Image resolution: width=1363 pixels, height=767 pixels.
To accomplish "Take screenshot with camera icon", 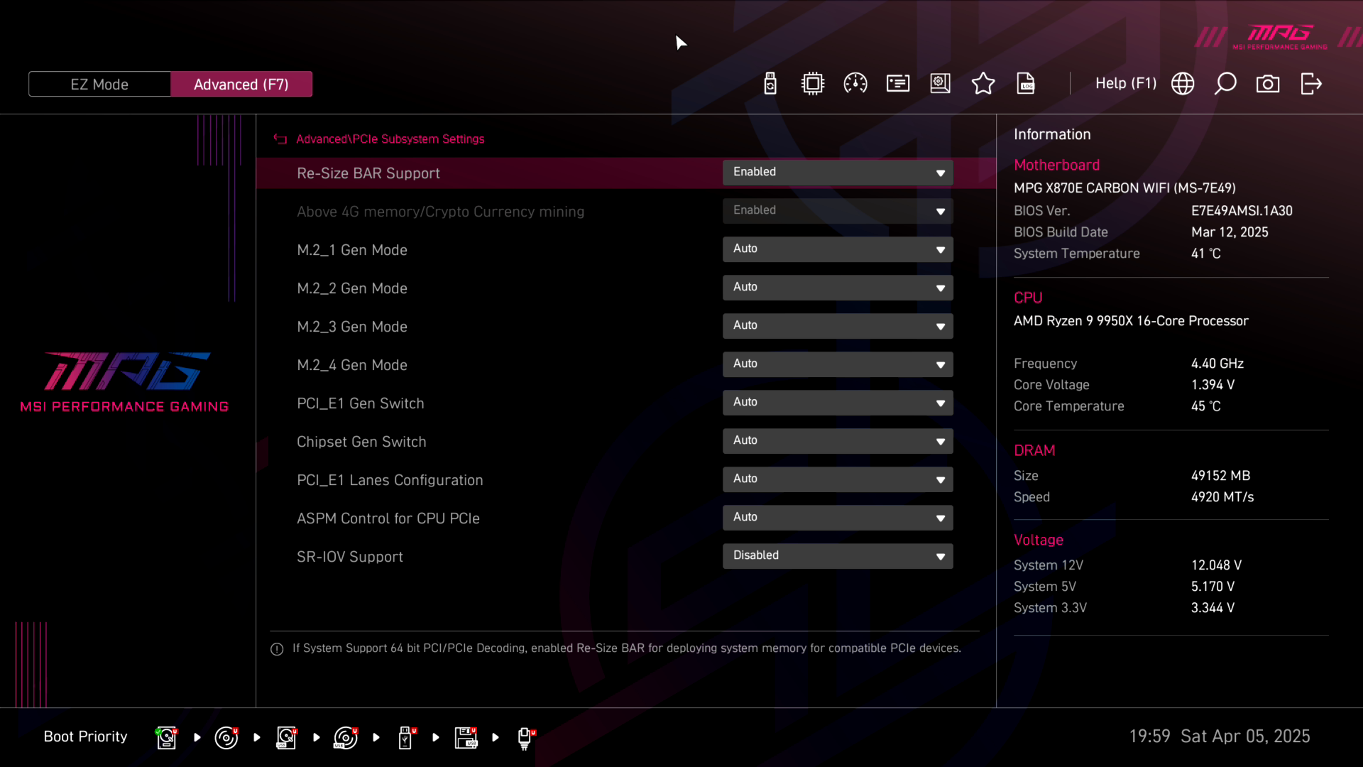I will (1268, 84).
